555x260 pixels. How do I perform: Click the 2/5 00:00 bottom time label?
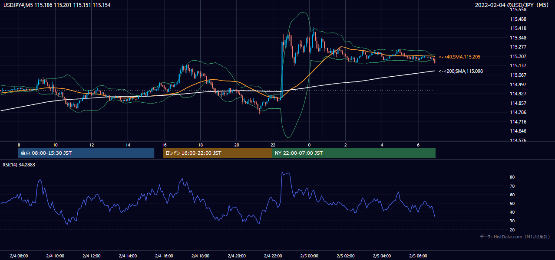309,256
